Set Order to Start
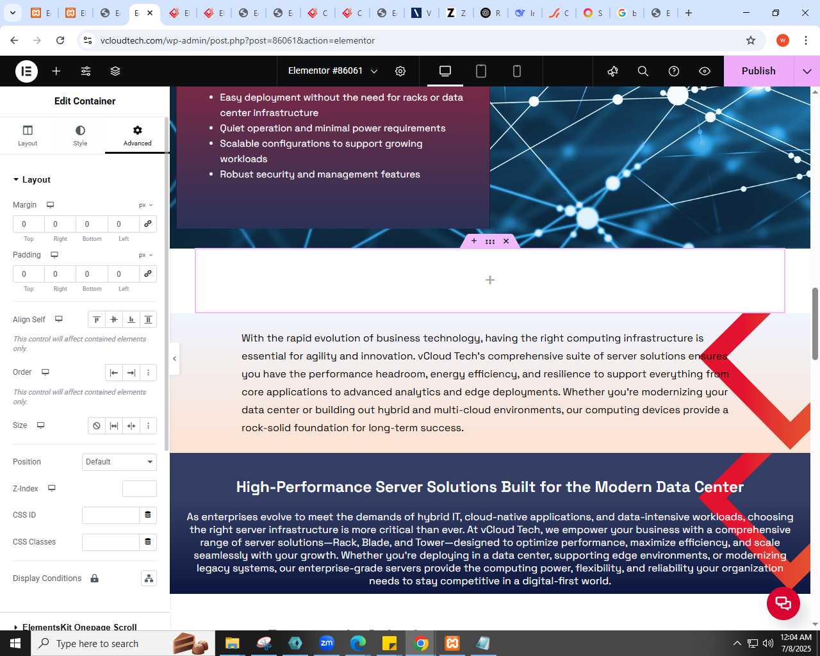820x656 pixels. [x=114, y=372]
